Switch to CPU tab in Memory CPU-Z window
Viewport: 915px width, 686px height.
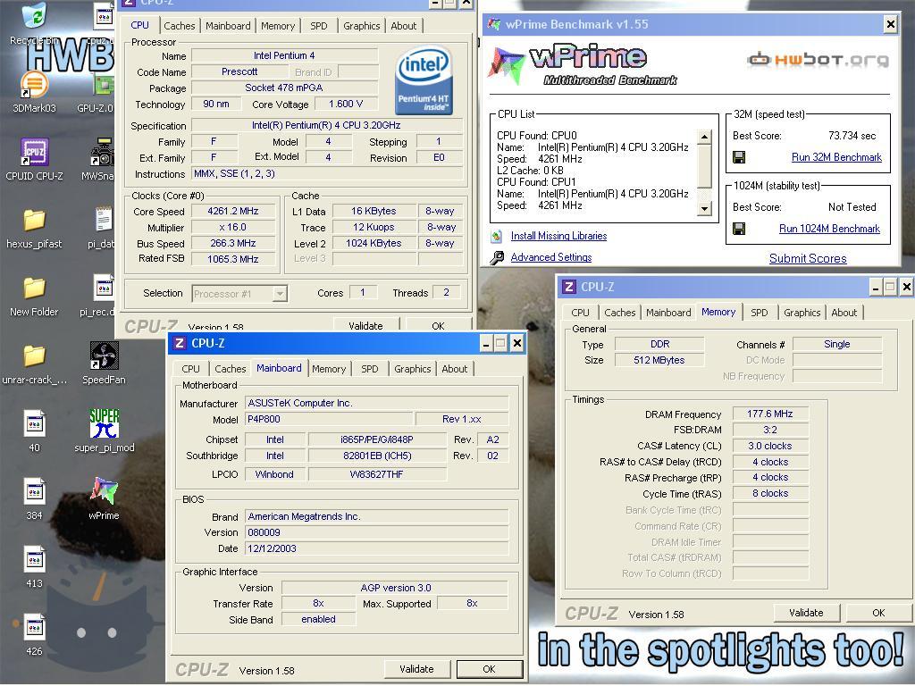tap(580, 313)
